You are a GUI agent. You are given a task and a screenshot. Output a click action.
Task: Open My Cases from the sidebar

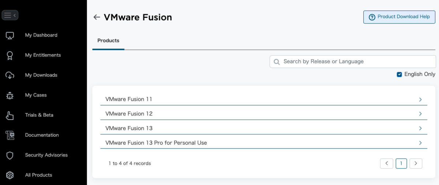36,95
